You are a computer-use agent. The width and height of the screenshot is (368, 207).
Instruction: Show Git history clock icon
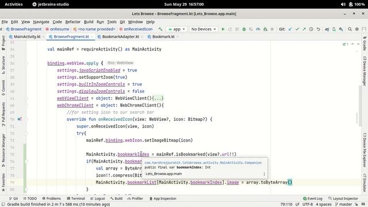click(x=311, y=29)
